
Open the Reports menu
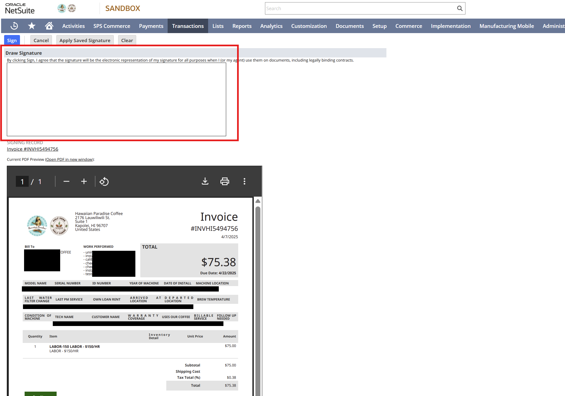(242, 26)
